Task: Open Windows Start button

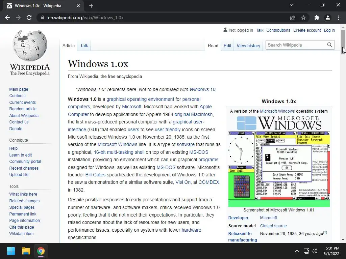Action: click(11, 251)
